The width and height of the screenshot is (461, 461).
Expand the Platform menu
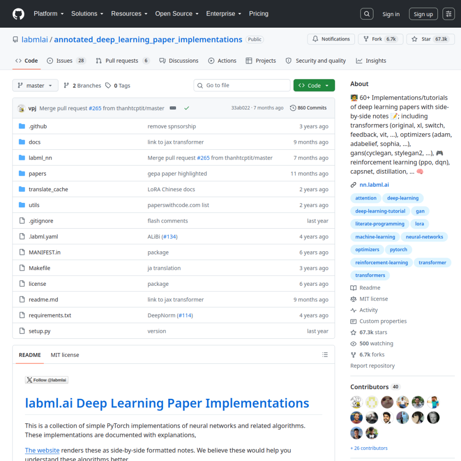click(48, 13)
